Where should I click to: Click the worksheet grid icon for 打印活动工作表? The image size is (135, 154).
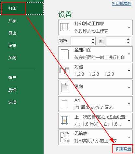(x=65, y=27)
